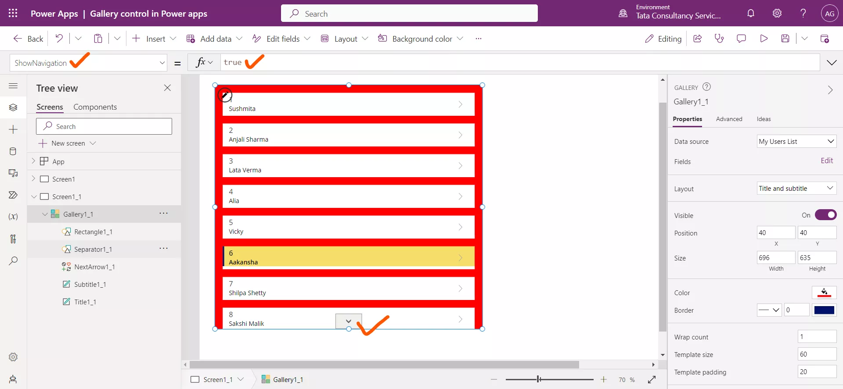Click the Fields Edit link
The image size is (843, 389).
click(827, 161)
